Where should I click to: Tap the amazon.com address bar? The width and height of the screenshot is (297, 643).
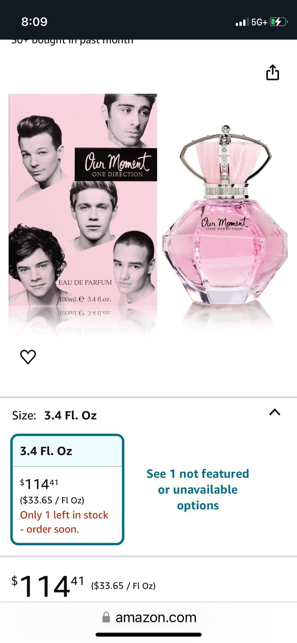tap(149, 617)
